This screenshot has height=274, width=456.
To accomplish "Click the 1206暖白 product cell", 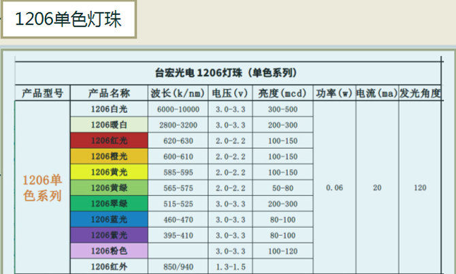I will pyautogui.click(x=109, y=125).
